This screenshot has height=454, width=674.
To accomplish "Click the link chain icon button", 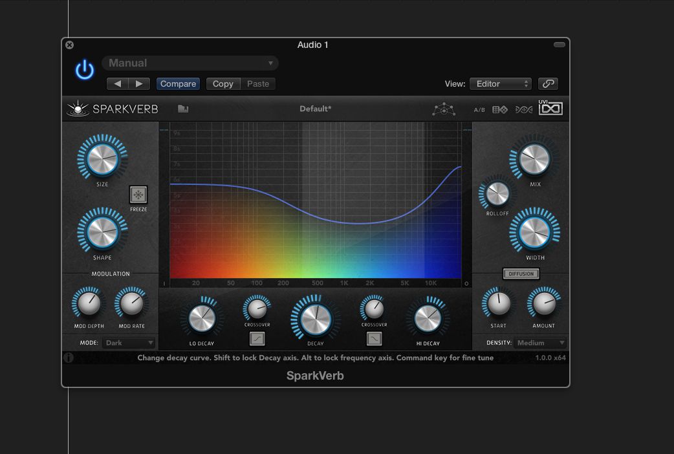I will point(548,84).
